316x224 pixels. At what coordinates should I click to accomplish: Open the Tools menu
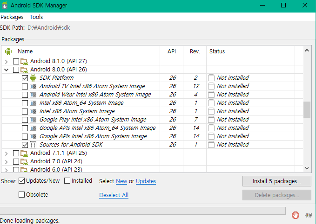click(x=36, y=17)
